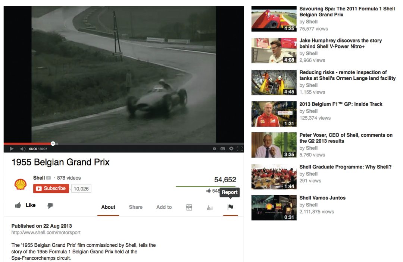The width and height of the screenshot is (403, 262).
Task: Click the 'Published on 22 Aug 2013' text
Action: click(x=42, y=226)
